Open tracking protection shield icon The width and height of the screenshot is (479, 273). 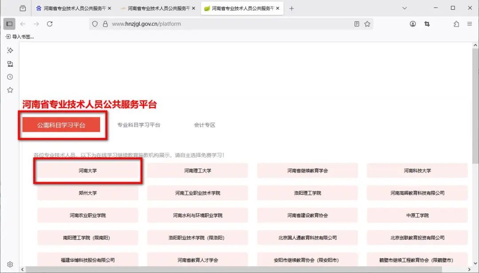95,24
